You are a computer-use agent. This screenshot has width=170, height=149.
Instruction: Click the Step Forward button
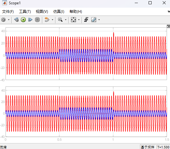[30, 20]
